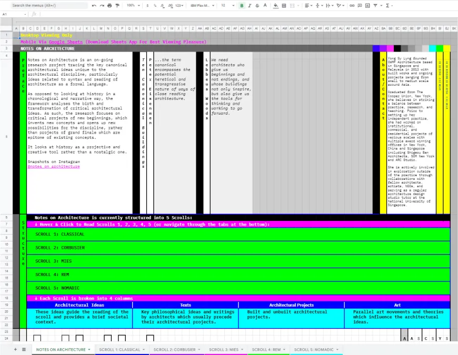Toggle strikethrough formatting
The width and height of the screenshot is (458, 355).
(257, 6)
